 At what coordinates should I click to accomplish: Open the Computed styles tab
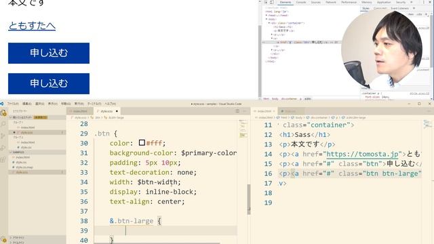(x=380, y=8)
